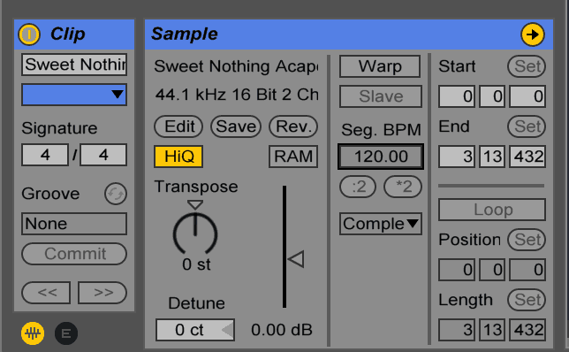569x352 pixels.
Task: Open the Complex warp mode dropdown
Action: 381,224
